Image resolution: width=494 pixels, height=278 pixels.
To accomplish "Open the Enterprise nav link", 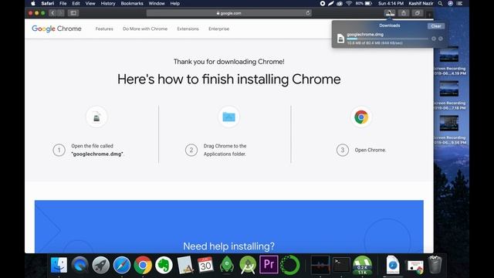I will [218, 29].
